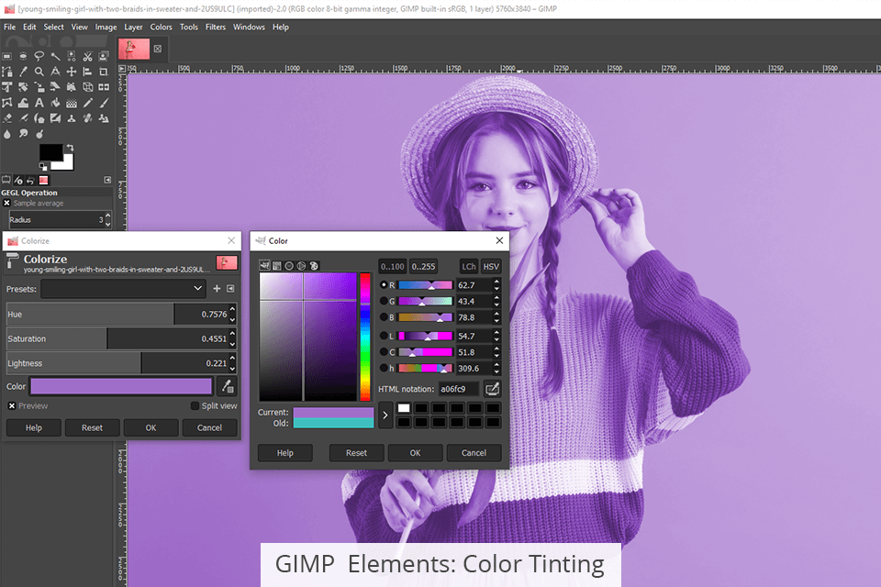
Task: Select the B channel radio button
Action: (x=384, y=317)
